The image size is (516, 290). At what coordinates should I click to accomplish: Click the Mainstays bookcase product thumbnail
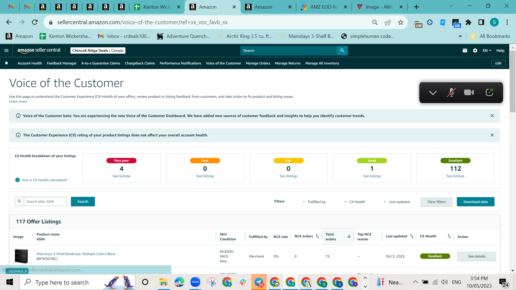pyautogui.click(x=21, y=256)
